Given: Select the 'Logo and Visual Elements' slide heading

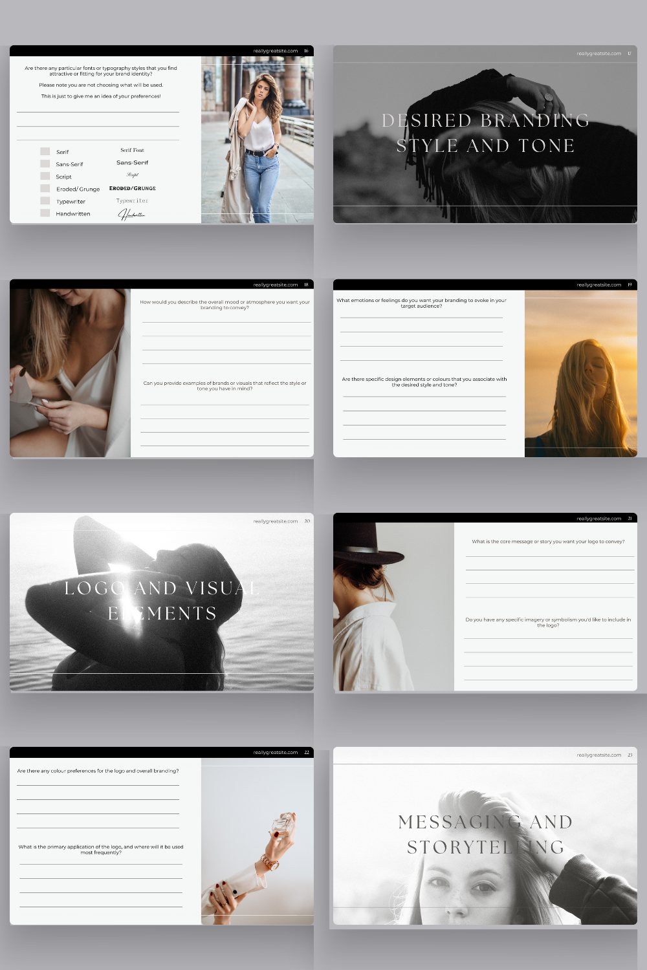Looking at the screenshot, I should 162,601.
